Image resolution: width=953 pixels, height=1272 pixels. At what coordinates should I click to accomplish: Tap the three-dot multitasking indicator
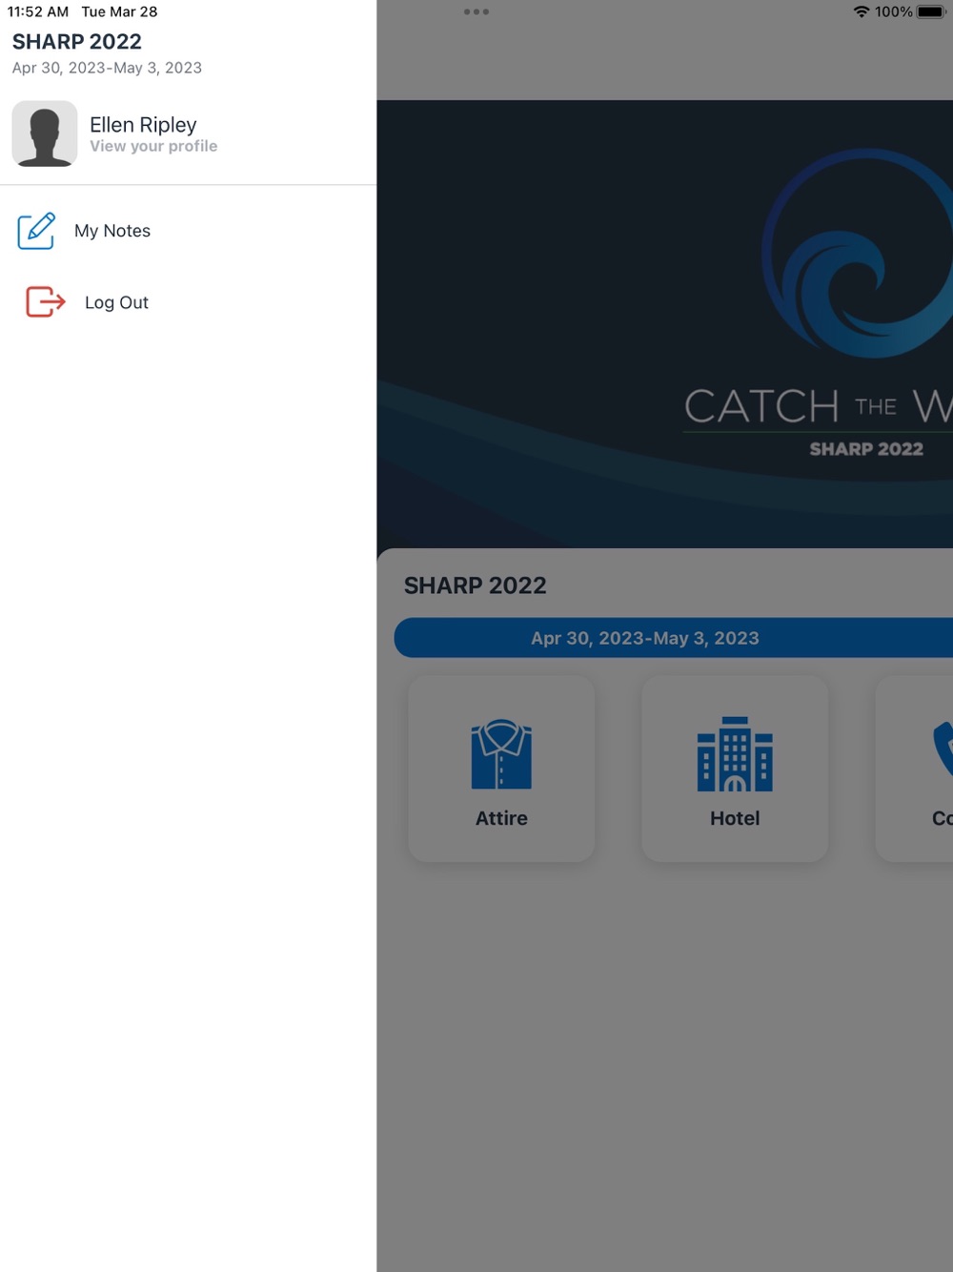point(476,12)
